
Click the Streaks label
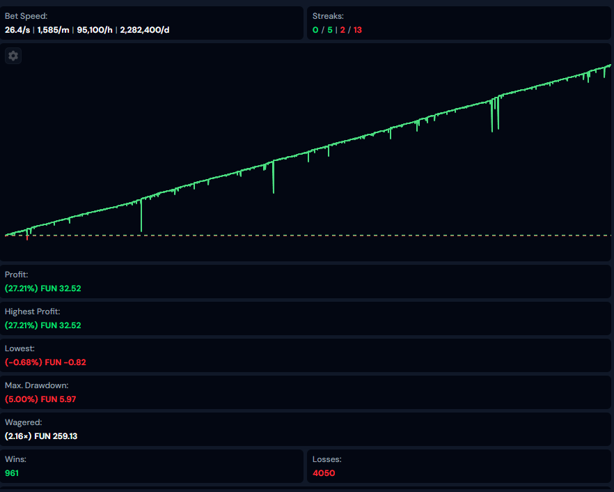click(328, 15)
